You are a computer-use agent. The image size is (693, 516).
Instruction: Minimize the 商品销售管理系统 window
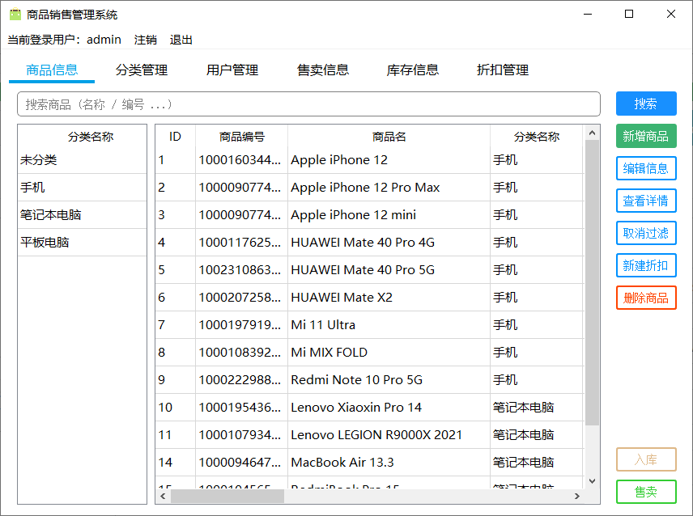coord(588,14)
